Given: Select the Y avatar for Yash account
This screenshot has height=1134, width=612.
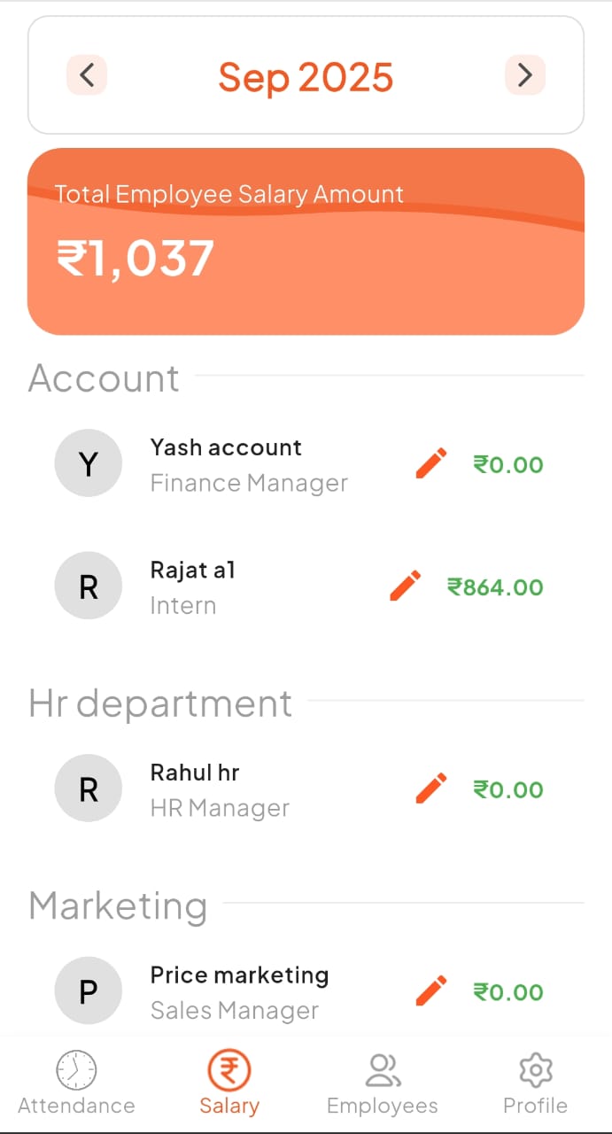Looking at the screenshot, I should [x=89, y=463].
